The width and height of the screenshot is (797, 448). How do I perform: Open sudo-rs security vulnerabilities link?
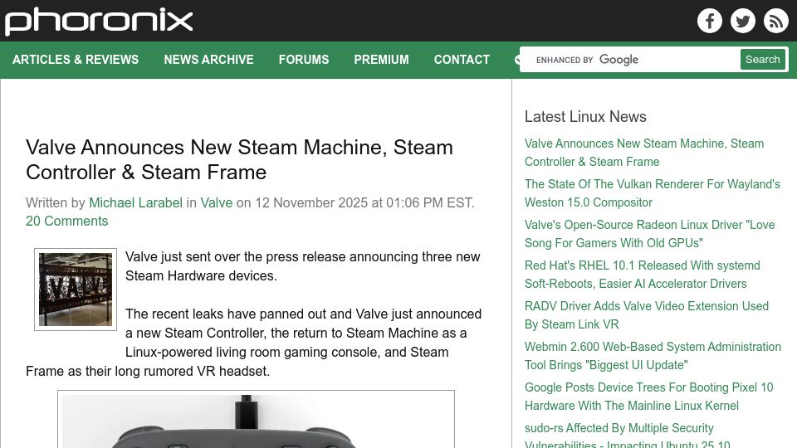[x=628, y=435]
